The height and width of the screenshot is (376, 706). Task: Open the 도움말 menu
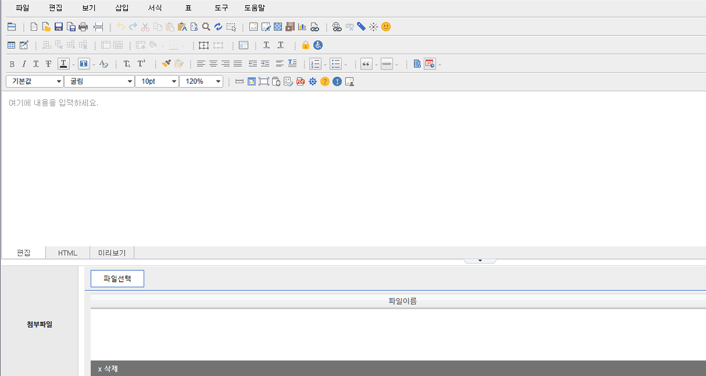pos(255,8)
